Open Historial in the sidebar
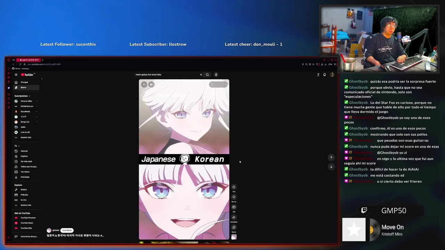This screenshot has height=250, width=445. [27, 151]
